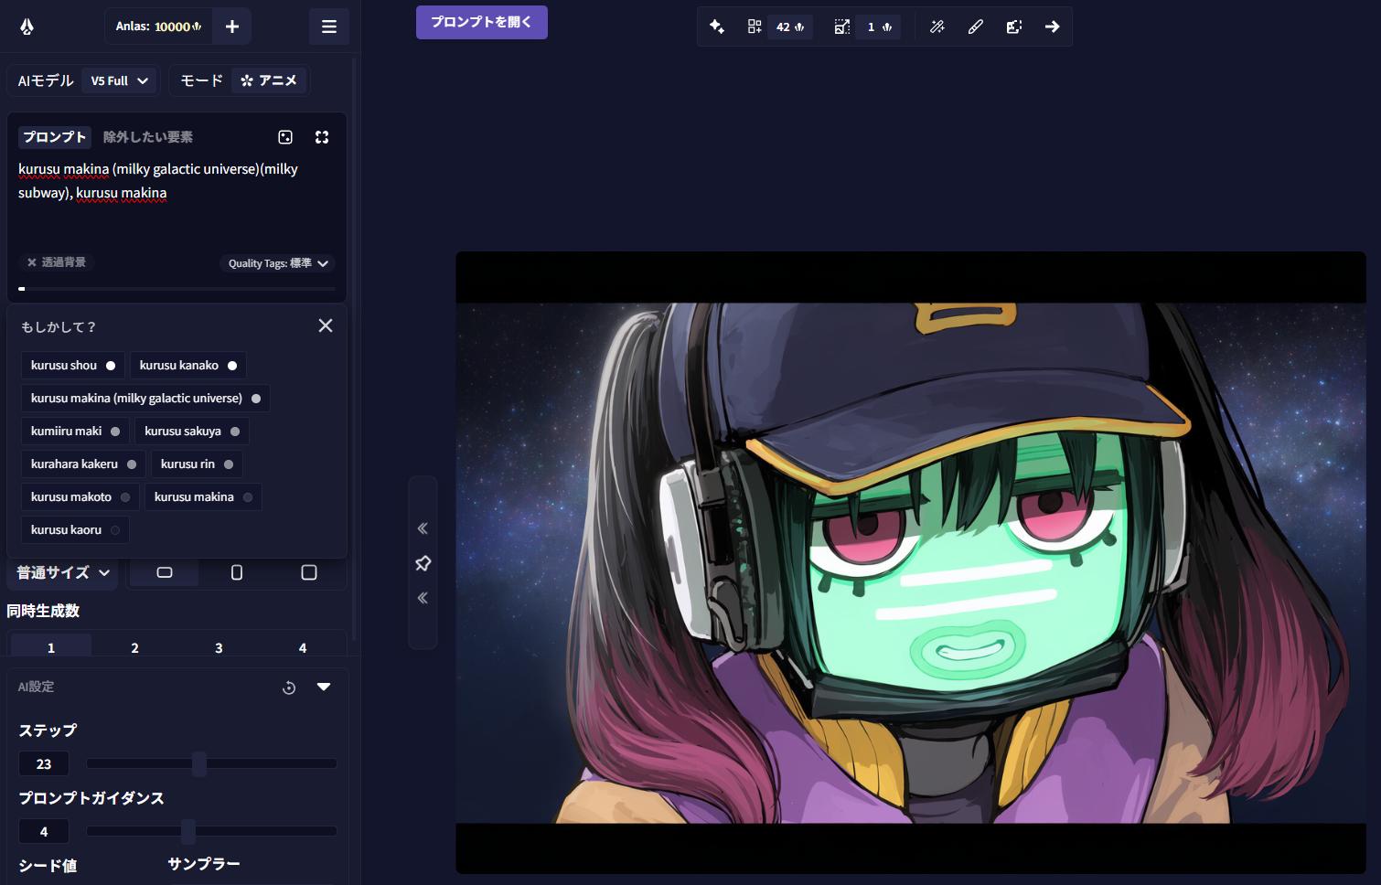Open the V5 Full model dropdown

tap(119, 80)
